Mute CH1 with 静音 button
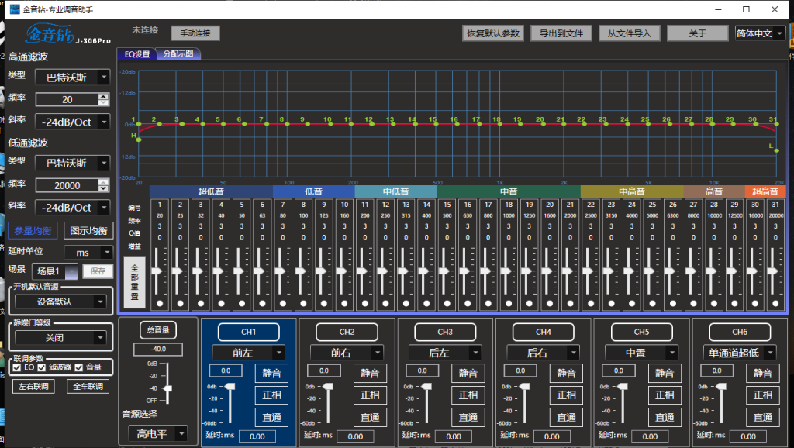This screenshot has height=448, width=794. pos(272,374)
